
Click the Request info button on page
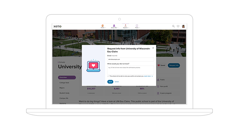coord(174,66)
